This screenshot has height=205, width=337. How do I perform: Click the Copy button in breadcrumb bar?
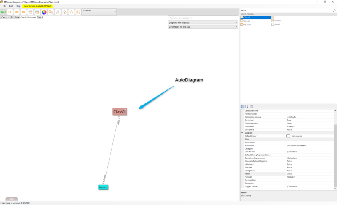click(x=39, y=18)
